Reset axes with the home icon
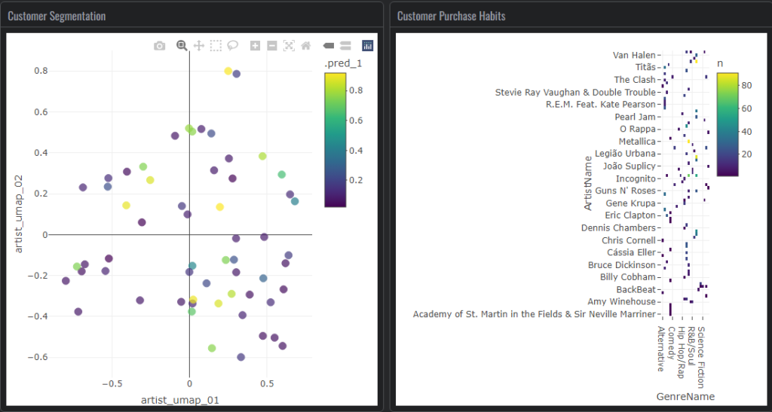Screen dimensions: 772x412 (x=306, y=46)
